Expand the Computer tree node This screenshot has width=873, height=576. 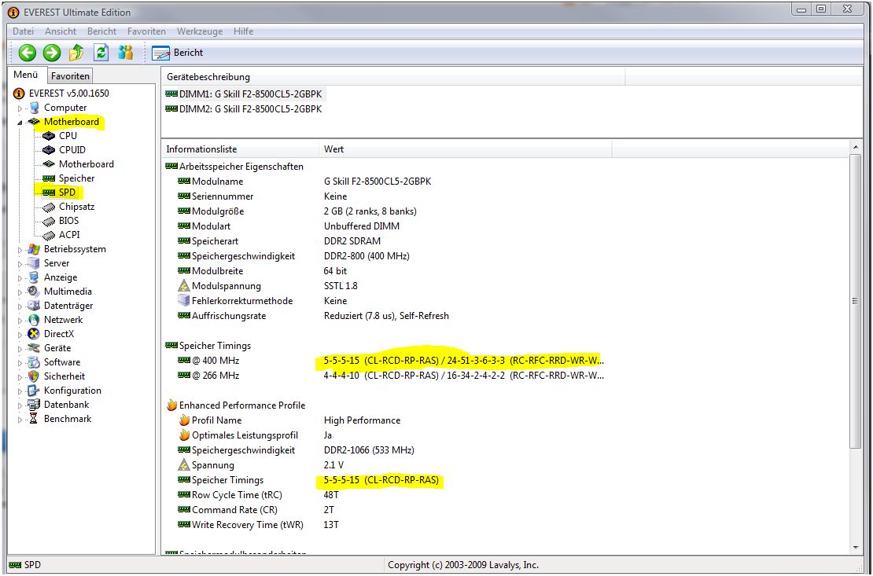20,108
